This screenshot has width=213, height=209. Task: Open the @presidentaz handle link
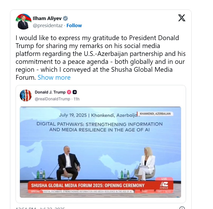click(48, 26)
